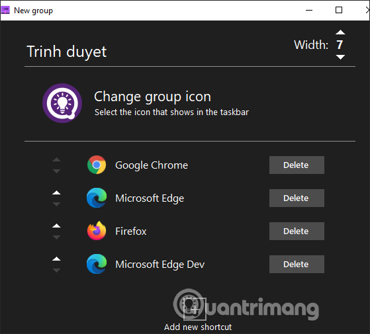Click the Firefox icon
370x334 pixels.
coord(97,231)
